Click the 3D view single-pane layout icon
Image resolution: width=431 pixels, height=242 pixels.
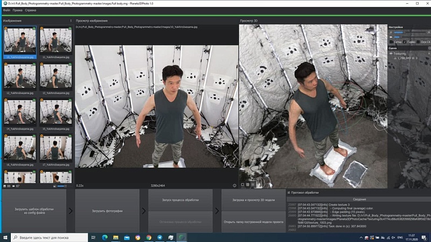242,184
